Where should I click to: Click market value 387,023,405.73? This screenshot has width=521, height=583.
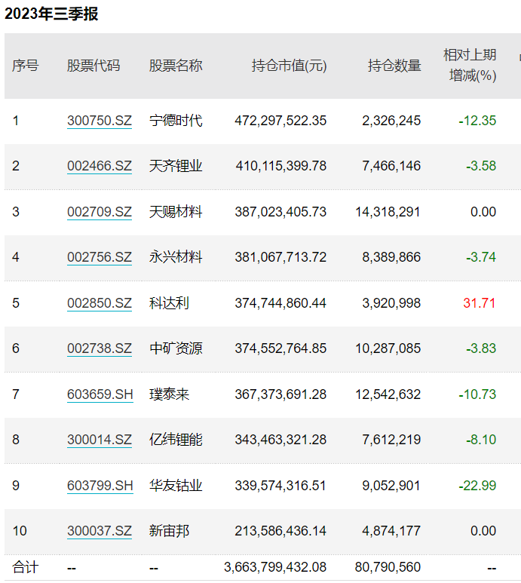coord(280,212)
